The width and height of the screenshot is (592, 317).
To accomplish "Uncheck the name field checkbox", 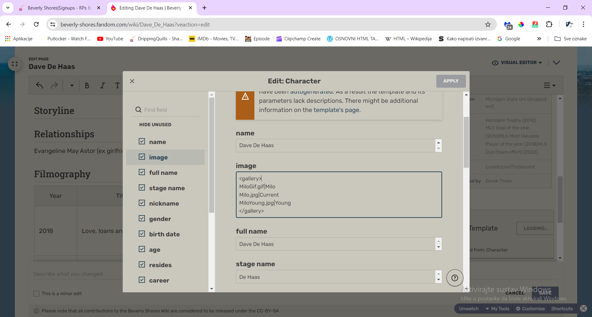I will (x=142, y=142).
